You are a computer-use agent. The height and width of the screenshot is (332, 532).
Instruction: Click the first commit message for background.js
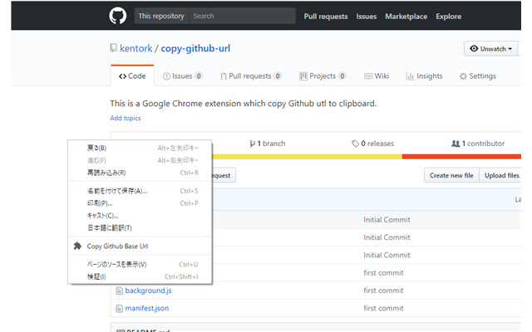[383, 290]
